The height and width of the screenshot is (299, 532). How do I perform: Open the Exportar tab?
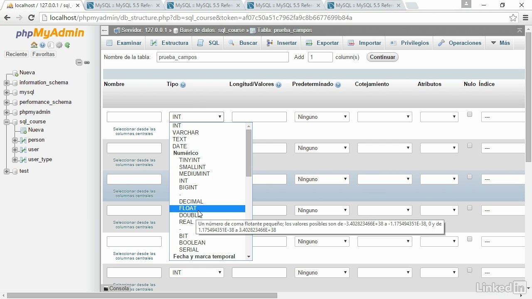(x=322, y=43)
